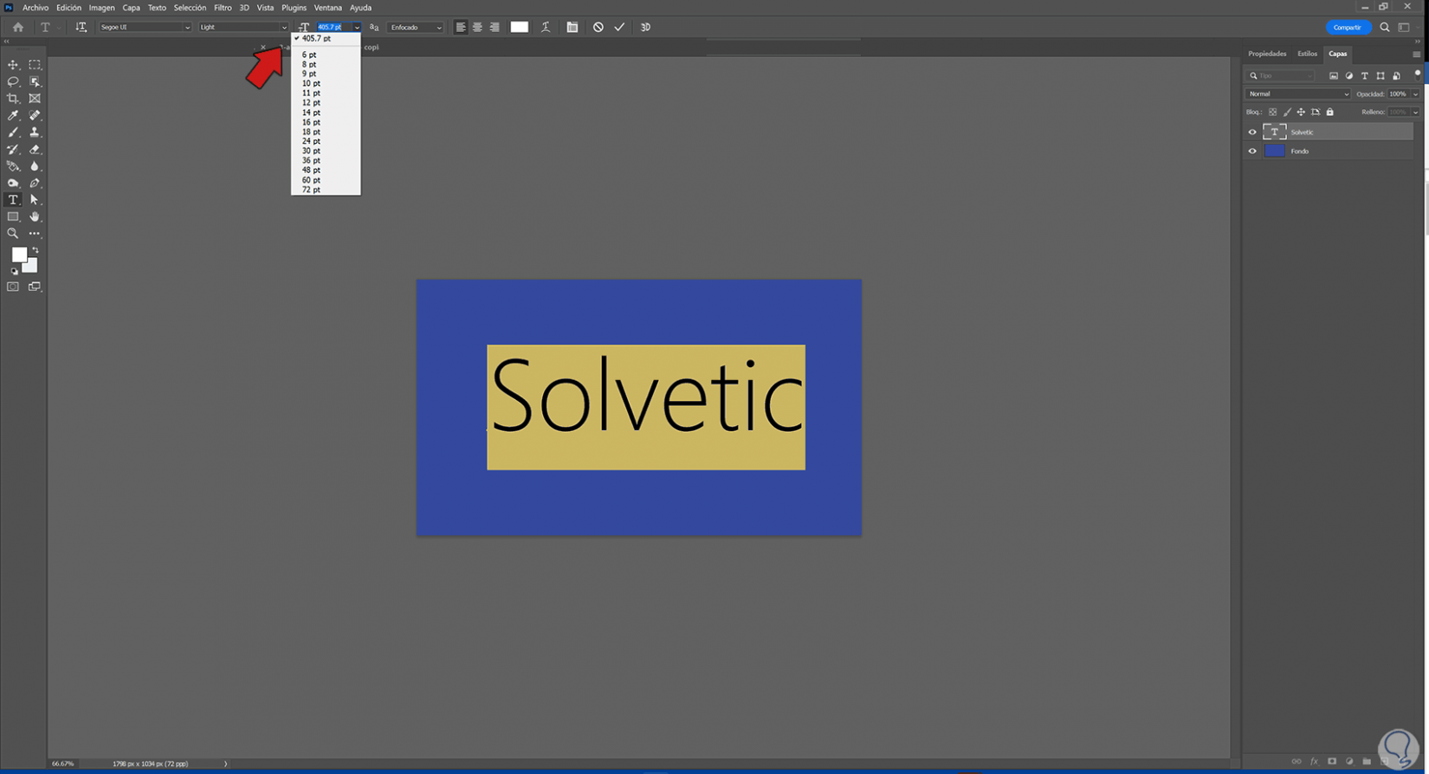Open the extra tools ellipsis menu

[x=35, y=234]
